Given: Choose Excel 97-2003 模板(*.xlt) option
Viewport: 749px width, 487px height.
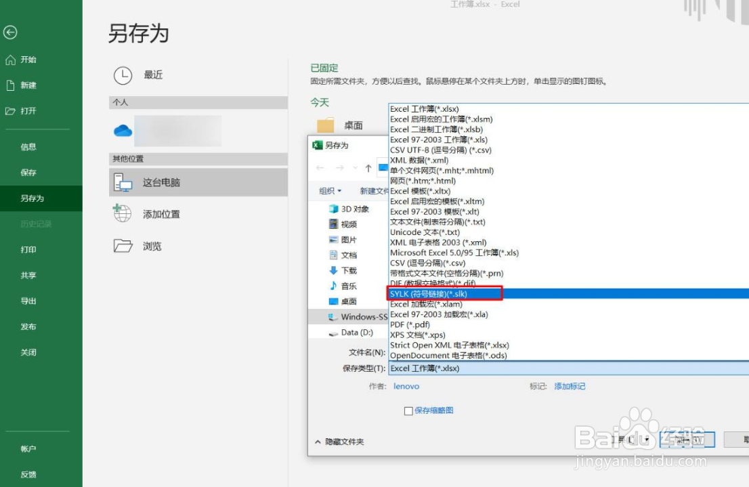Looking at the screenshot, I should (435, 212).
